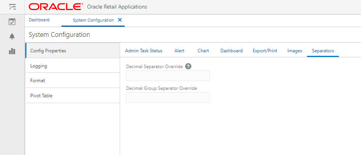This screenshot has width=361, height=155.
Task: Open the Images tab
Action: [x=295, y=51]
